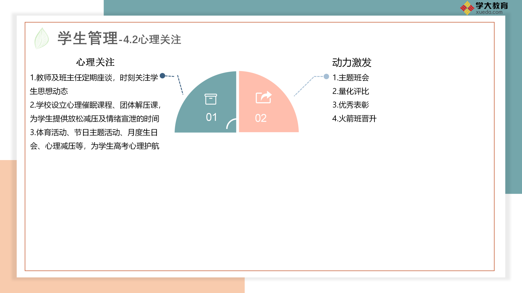This screenshot has height=293, width=522.
Task: Click the line 3.体育活动、节日主题活动
Action: (75, 132)
